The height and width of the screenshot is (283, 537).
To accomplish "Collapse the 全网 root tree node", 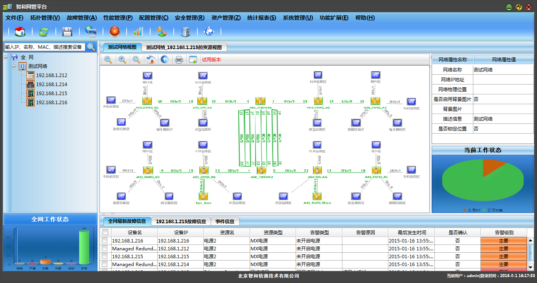I will click(x=6, y=57).
